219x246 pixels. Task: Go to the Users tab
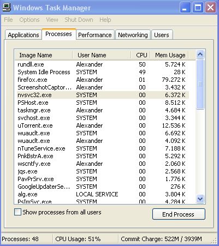point(162,35)
